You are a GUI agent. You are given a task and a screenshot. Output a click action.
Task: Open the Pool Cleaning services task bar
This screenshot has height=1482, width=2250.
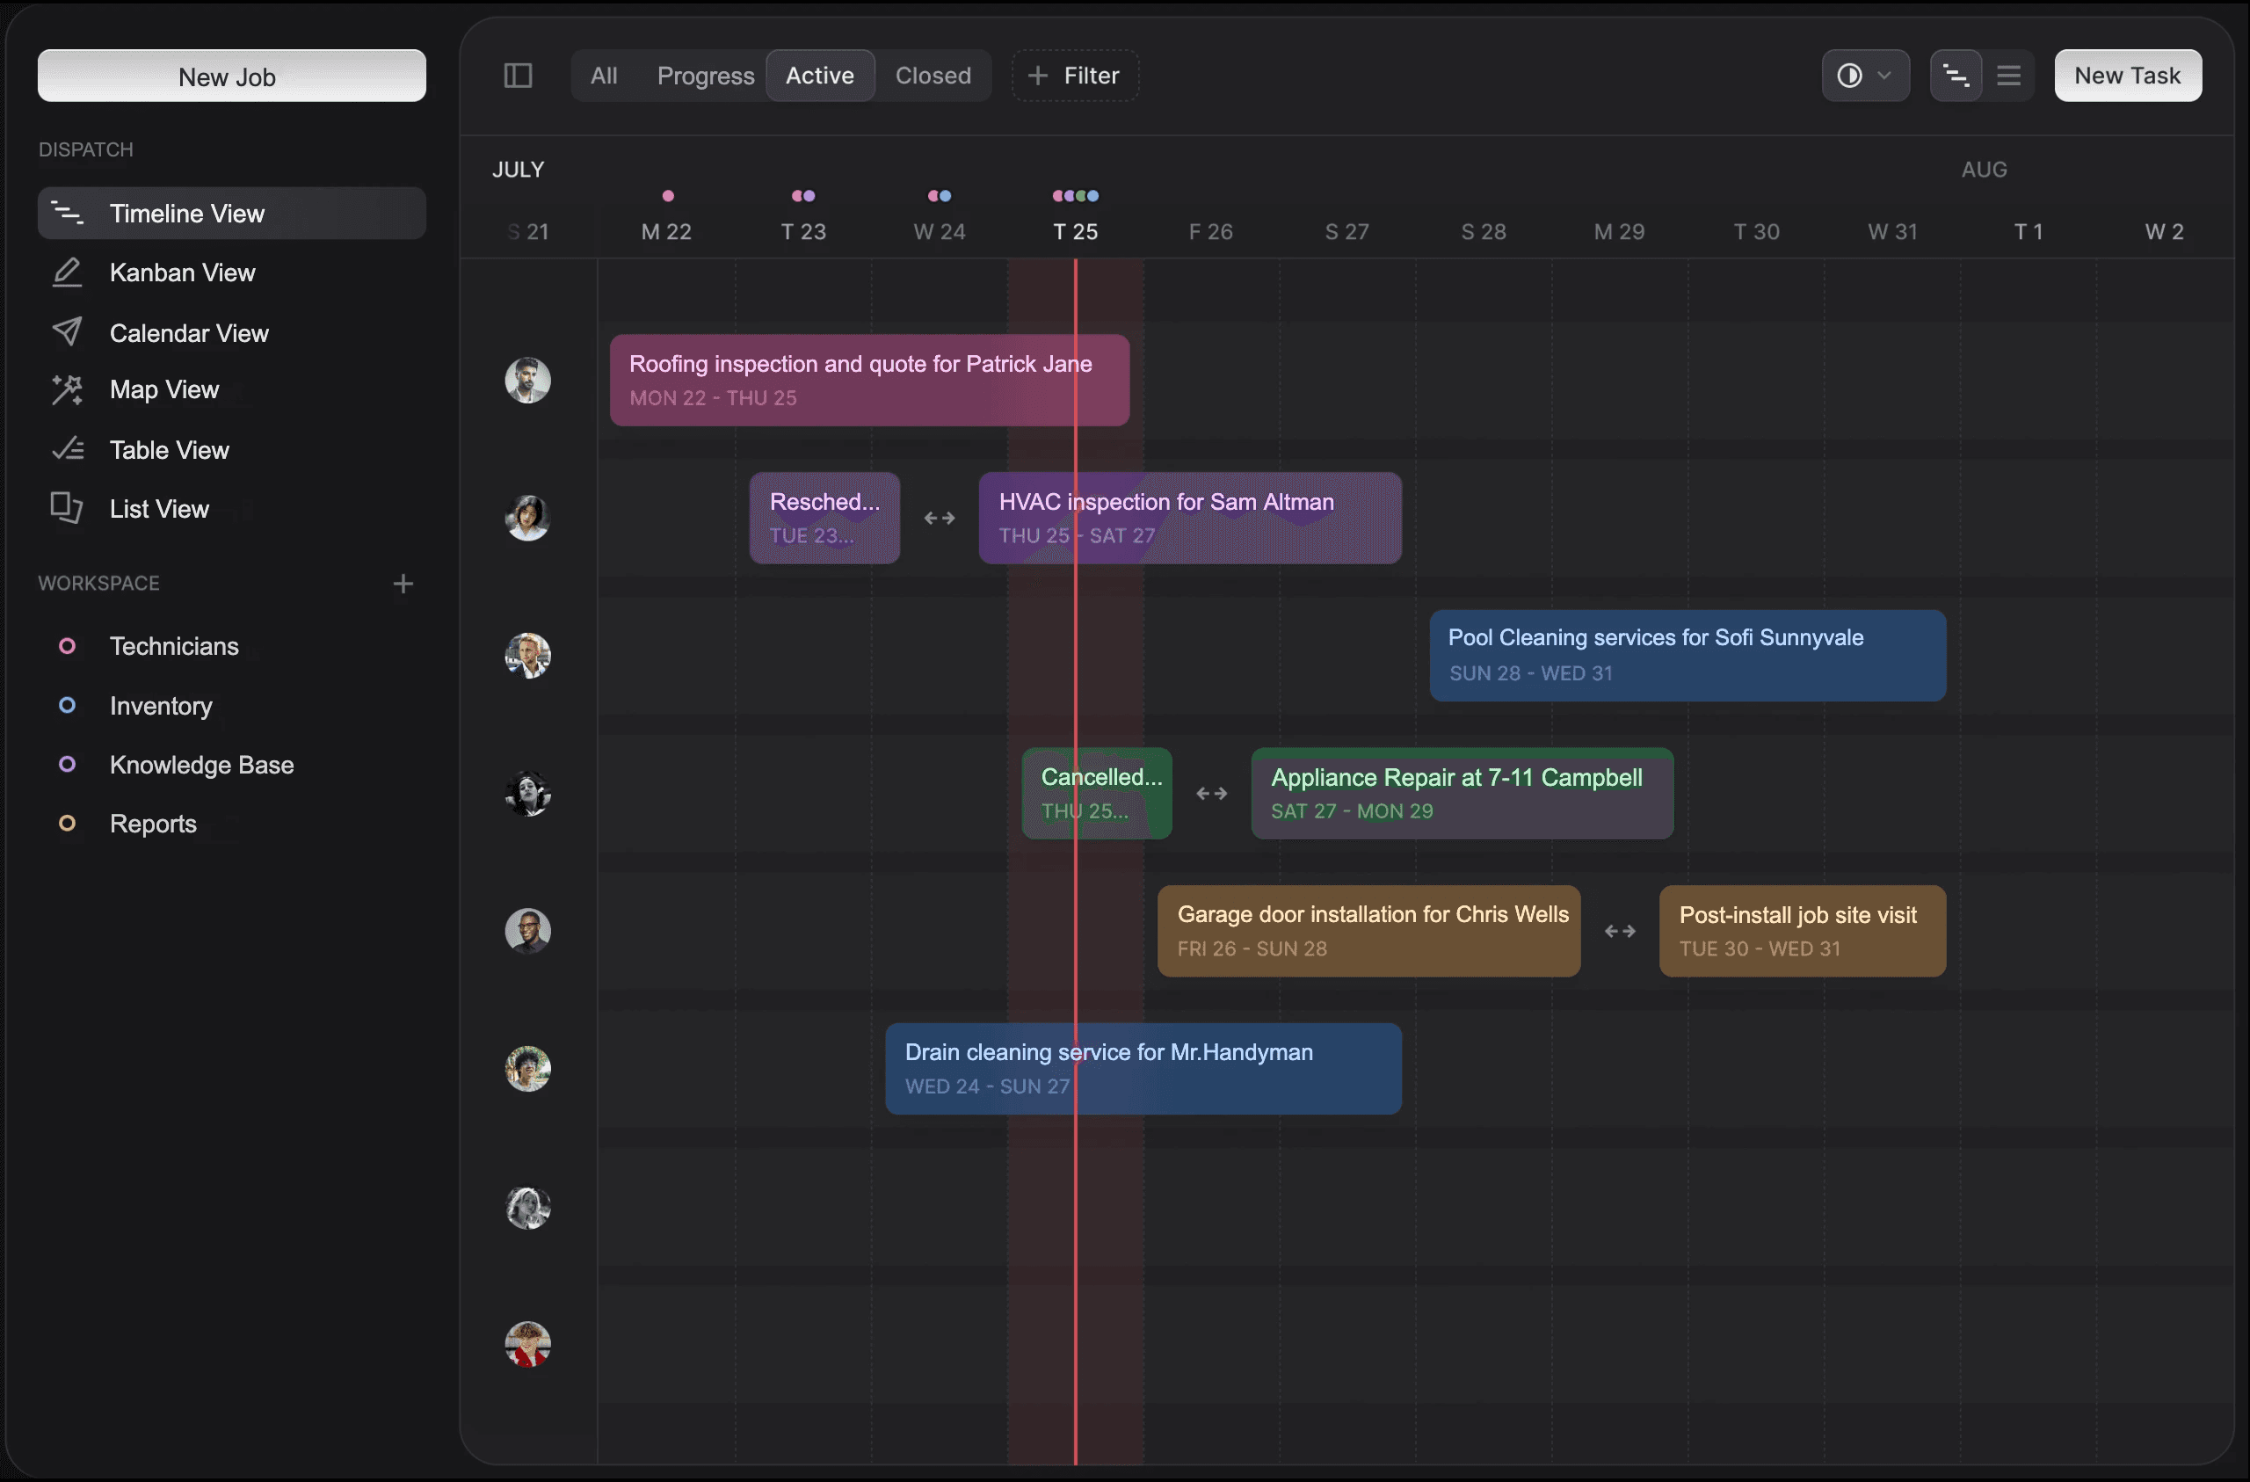coord(1687,656)
